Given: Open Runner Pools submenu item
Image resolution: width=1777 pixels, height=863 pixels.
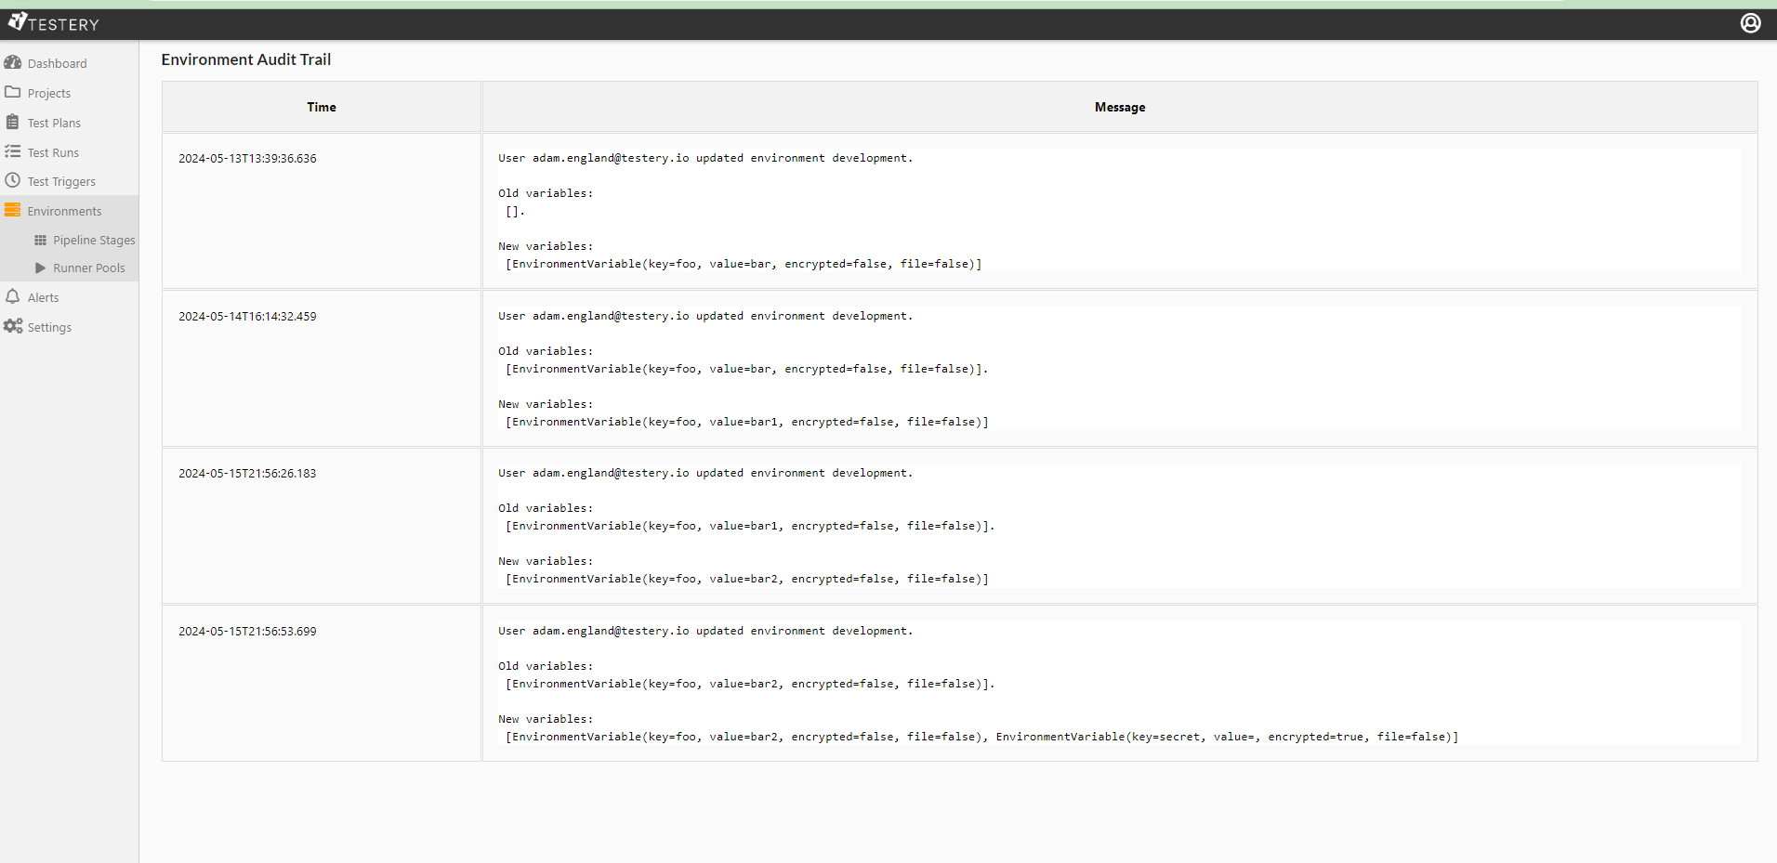Looking at the screenshot, I should (x=89, y=268).
